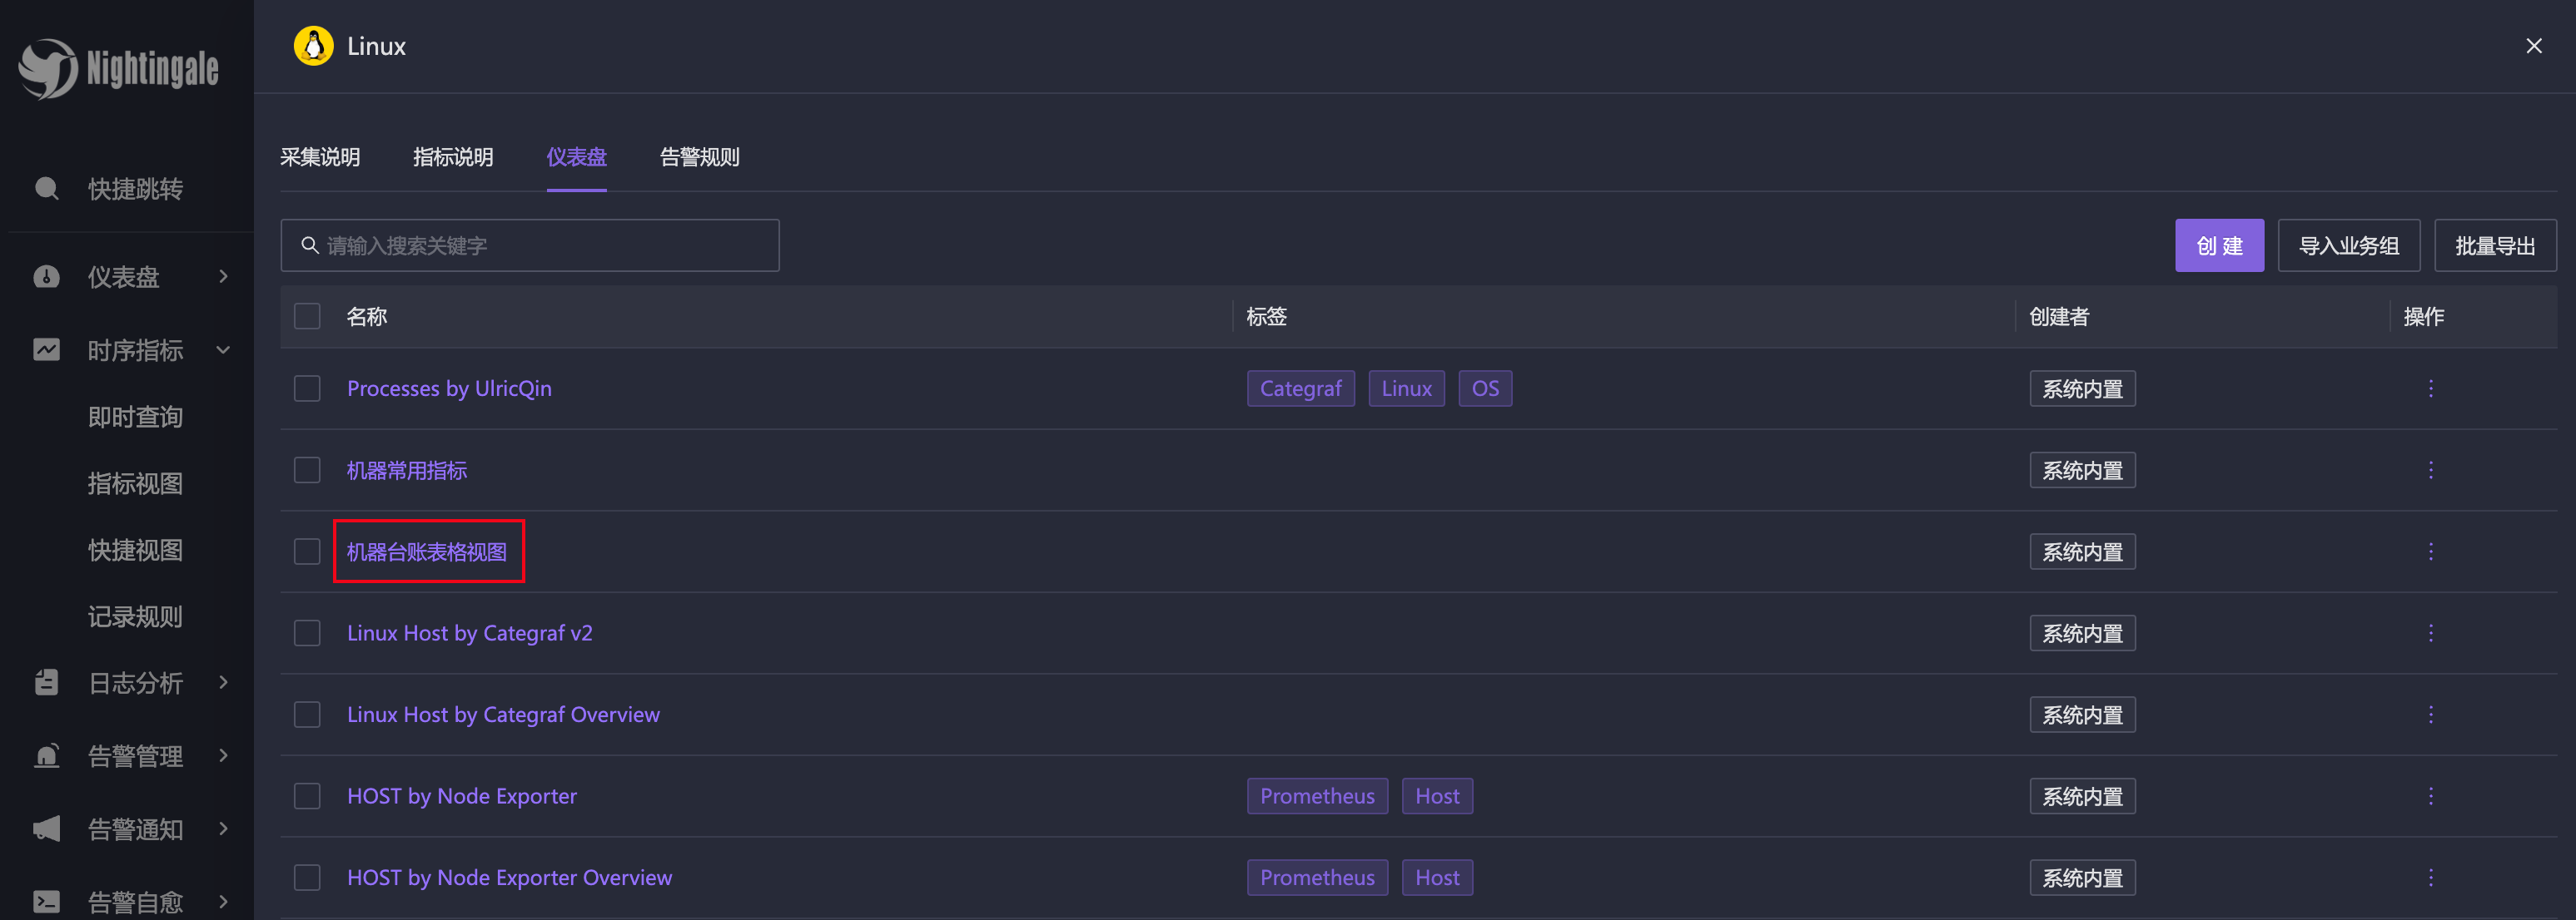Open actions menu for Processes by UlricQin

[2430, 388]
